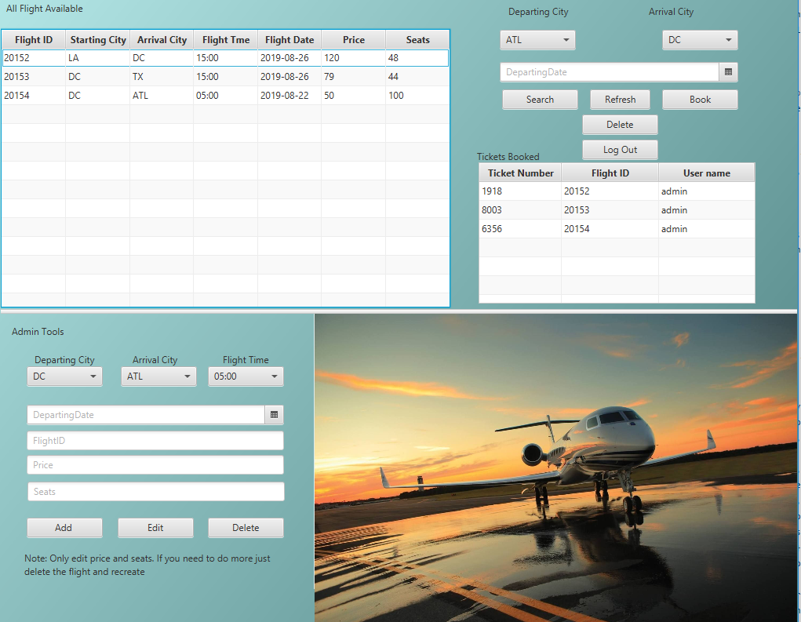The width and height of the screenshot is (801, 622).
Task: Select ticket number 1918 row
Action: 617,191
